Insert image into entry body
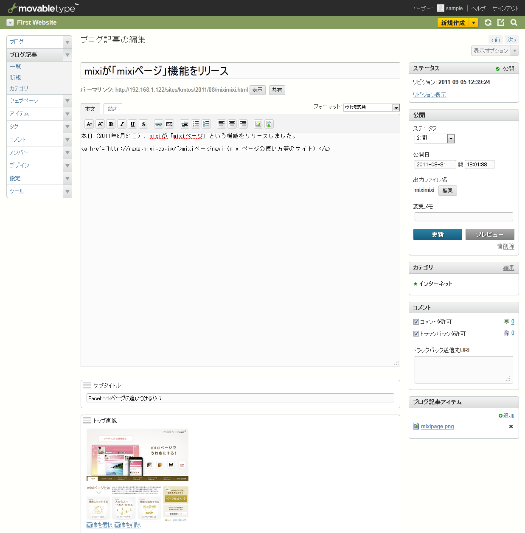The image size is (525, 533). click(258, 124)
